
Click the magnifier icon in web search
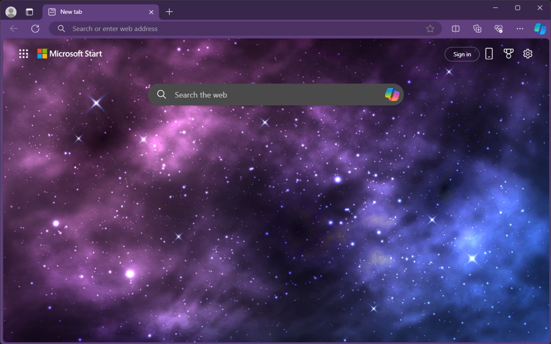point(161,95)
